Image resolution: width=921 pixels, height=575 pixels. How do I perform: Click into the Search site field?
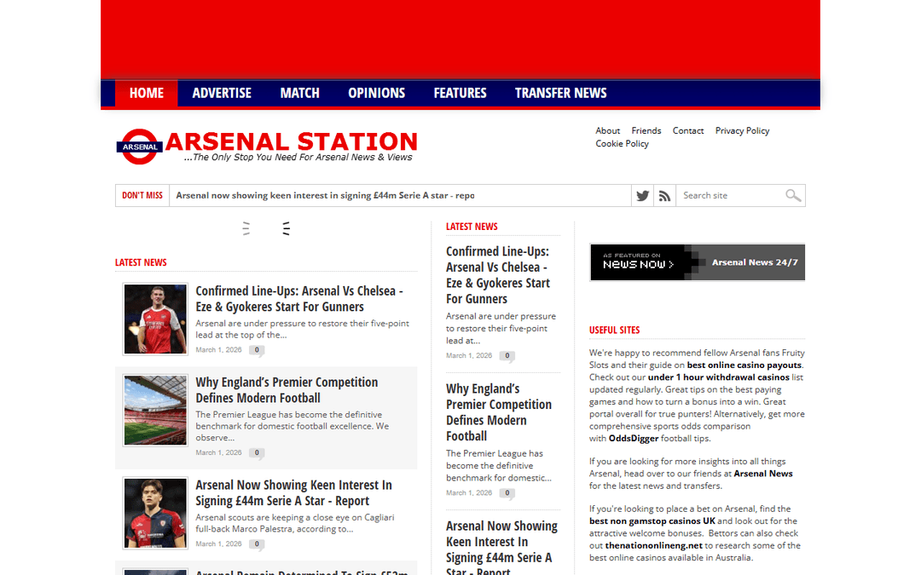coord(731,195)
